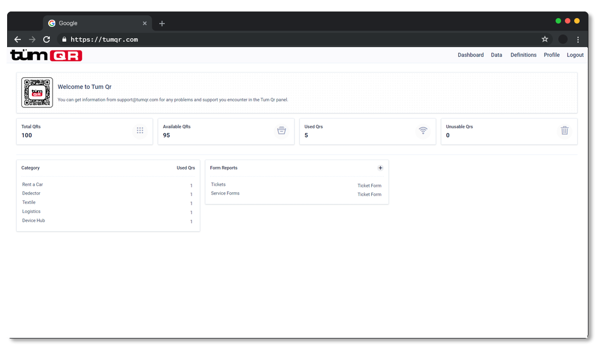Click Ticket Form label beside Tickets
595x350 pixels.
(369, 186)
